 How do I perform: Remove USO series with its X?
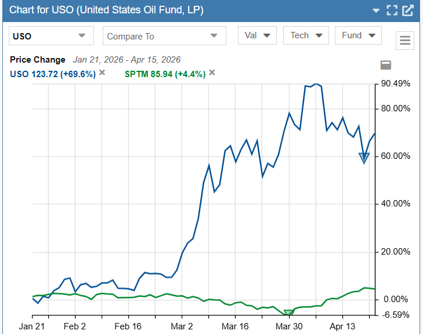102,72
